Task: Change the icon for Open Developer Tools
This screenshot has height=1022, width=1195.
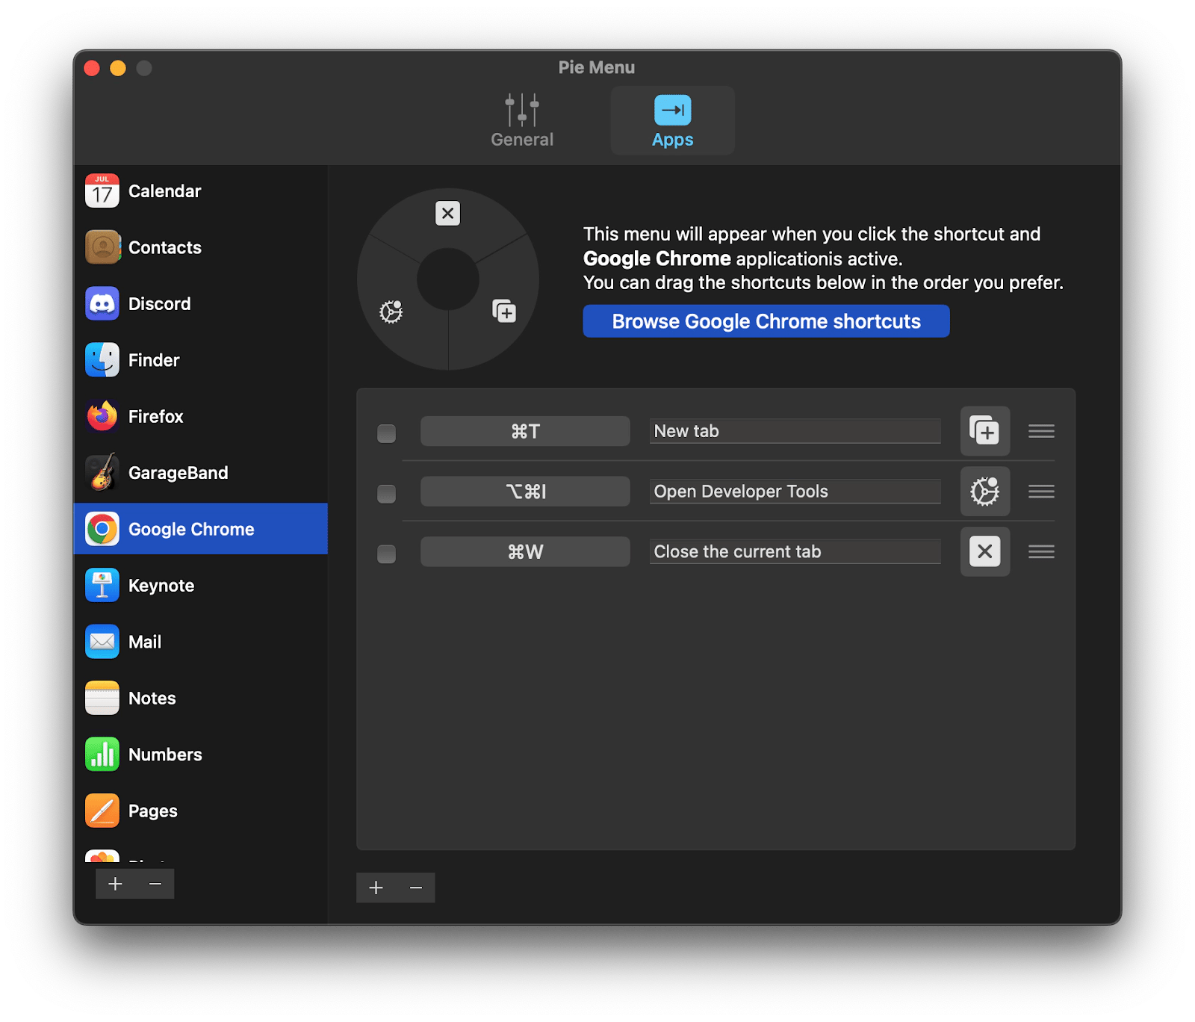Action: (x=985, y=492)
